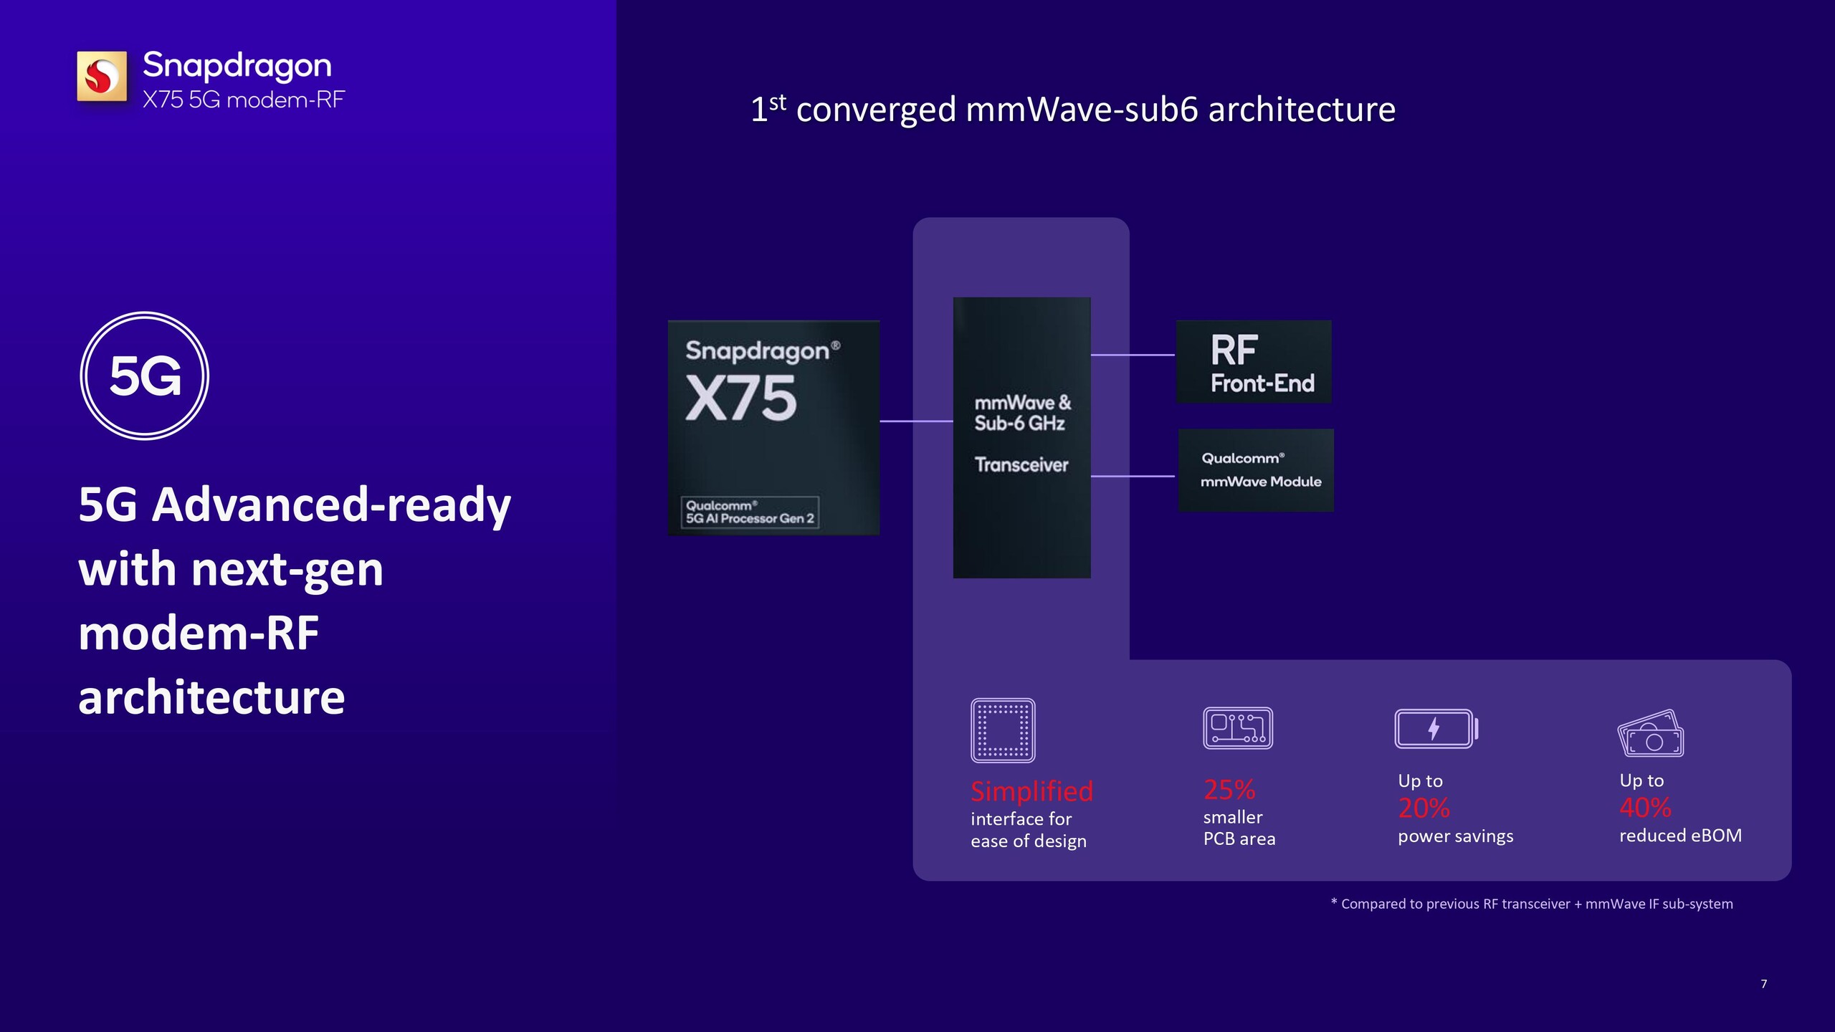Screen dimensions: 1835x1032
Task: Click the 1st converged mmWave-sub6 architecture title
Action: point(1073,110)
